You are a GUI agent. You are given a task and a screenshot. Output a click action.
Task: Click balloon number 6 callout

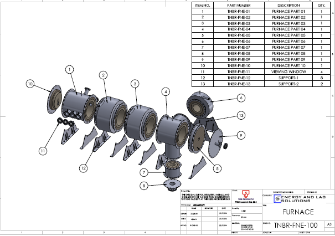click(241, 98)
